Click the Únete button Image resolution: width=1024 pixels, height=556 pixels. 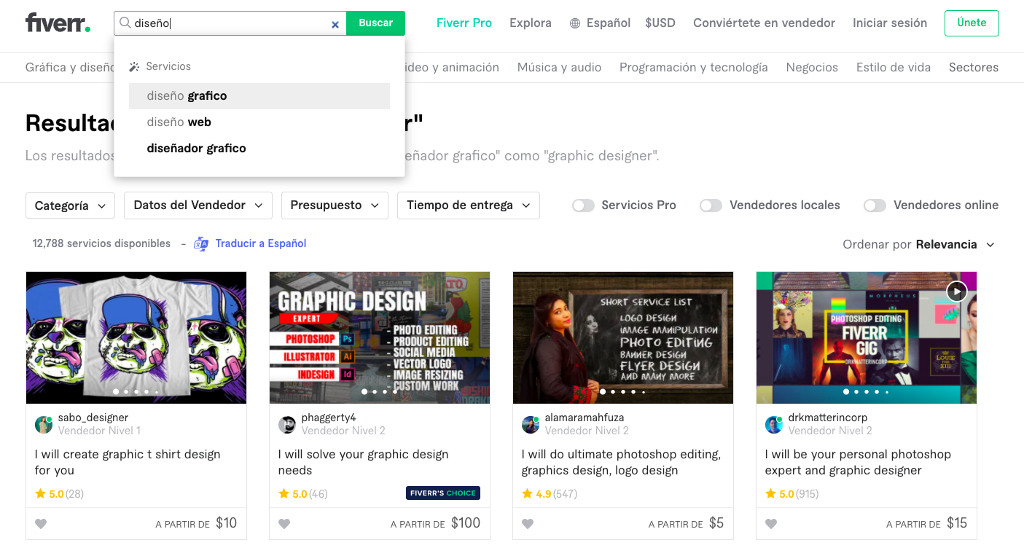coord(972,23)
